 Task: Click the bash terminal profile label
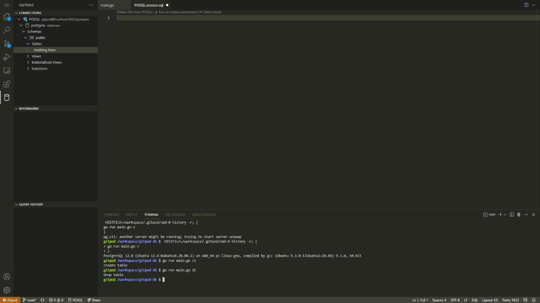point(490,214)
